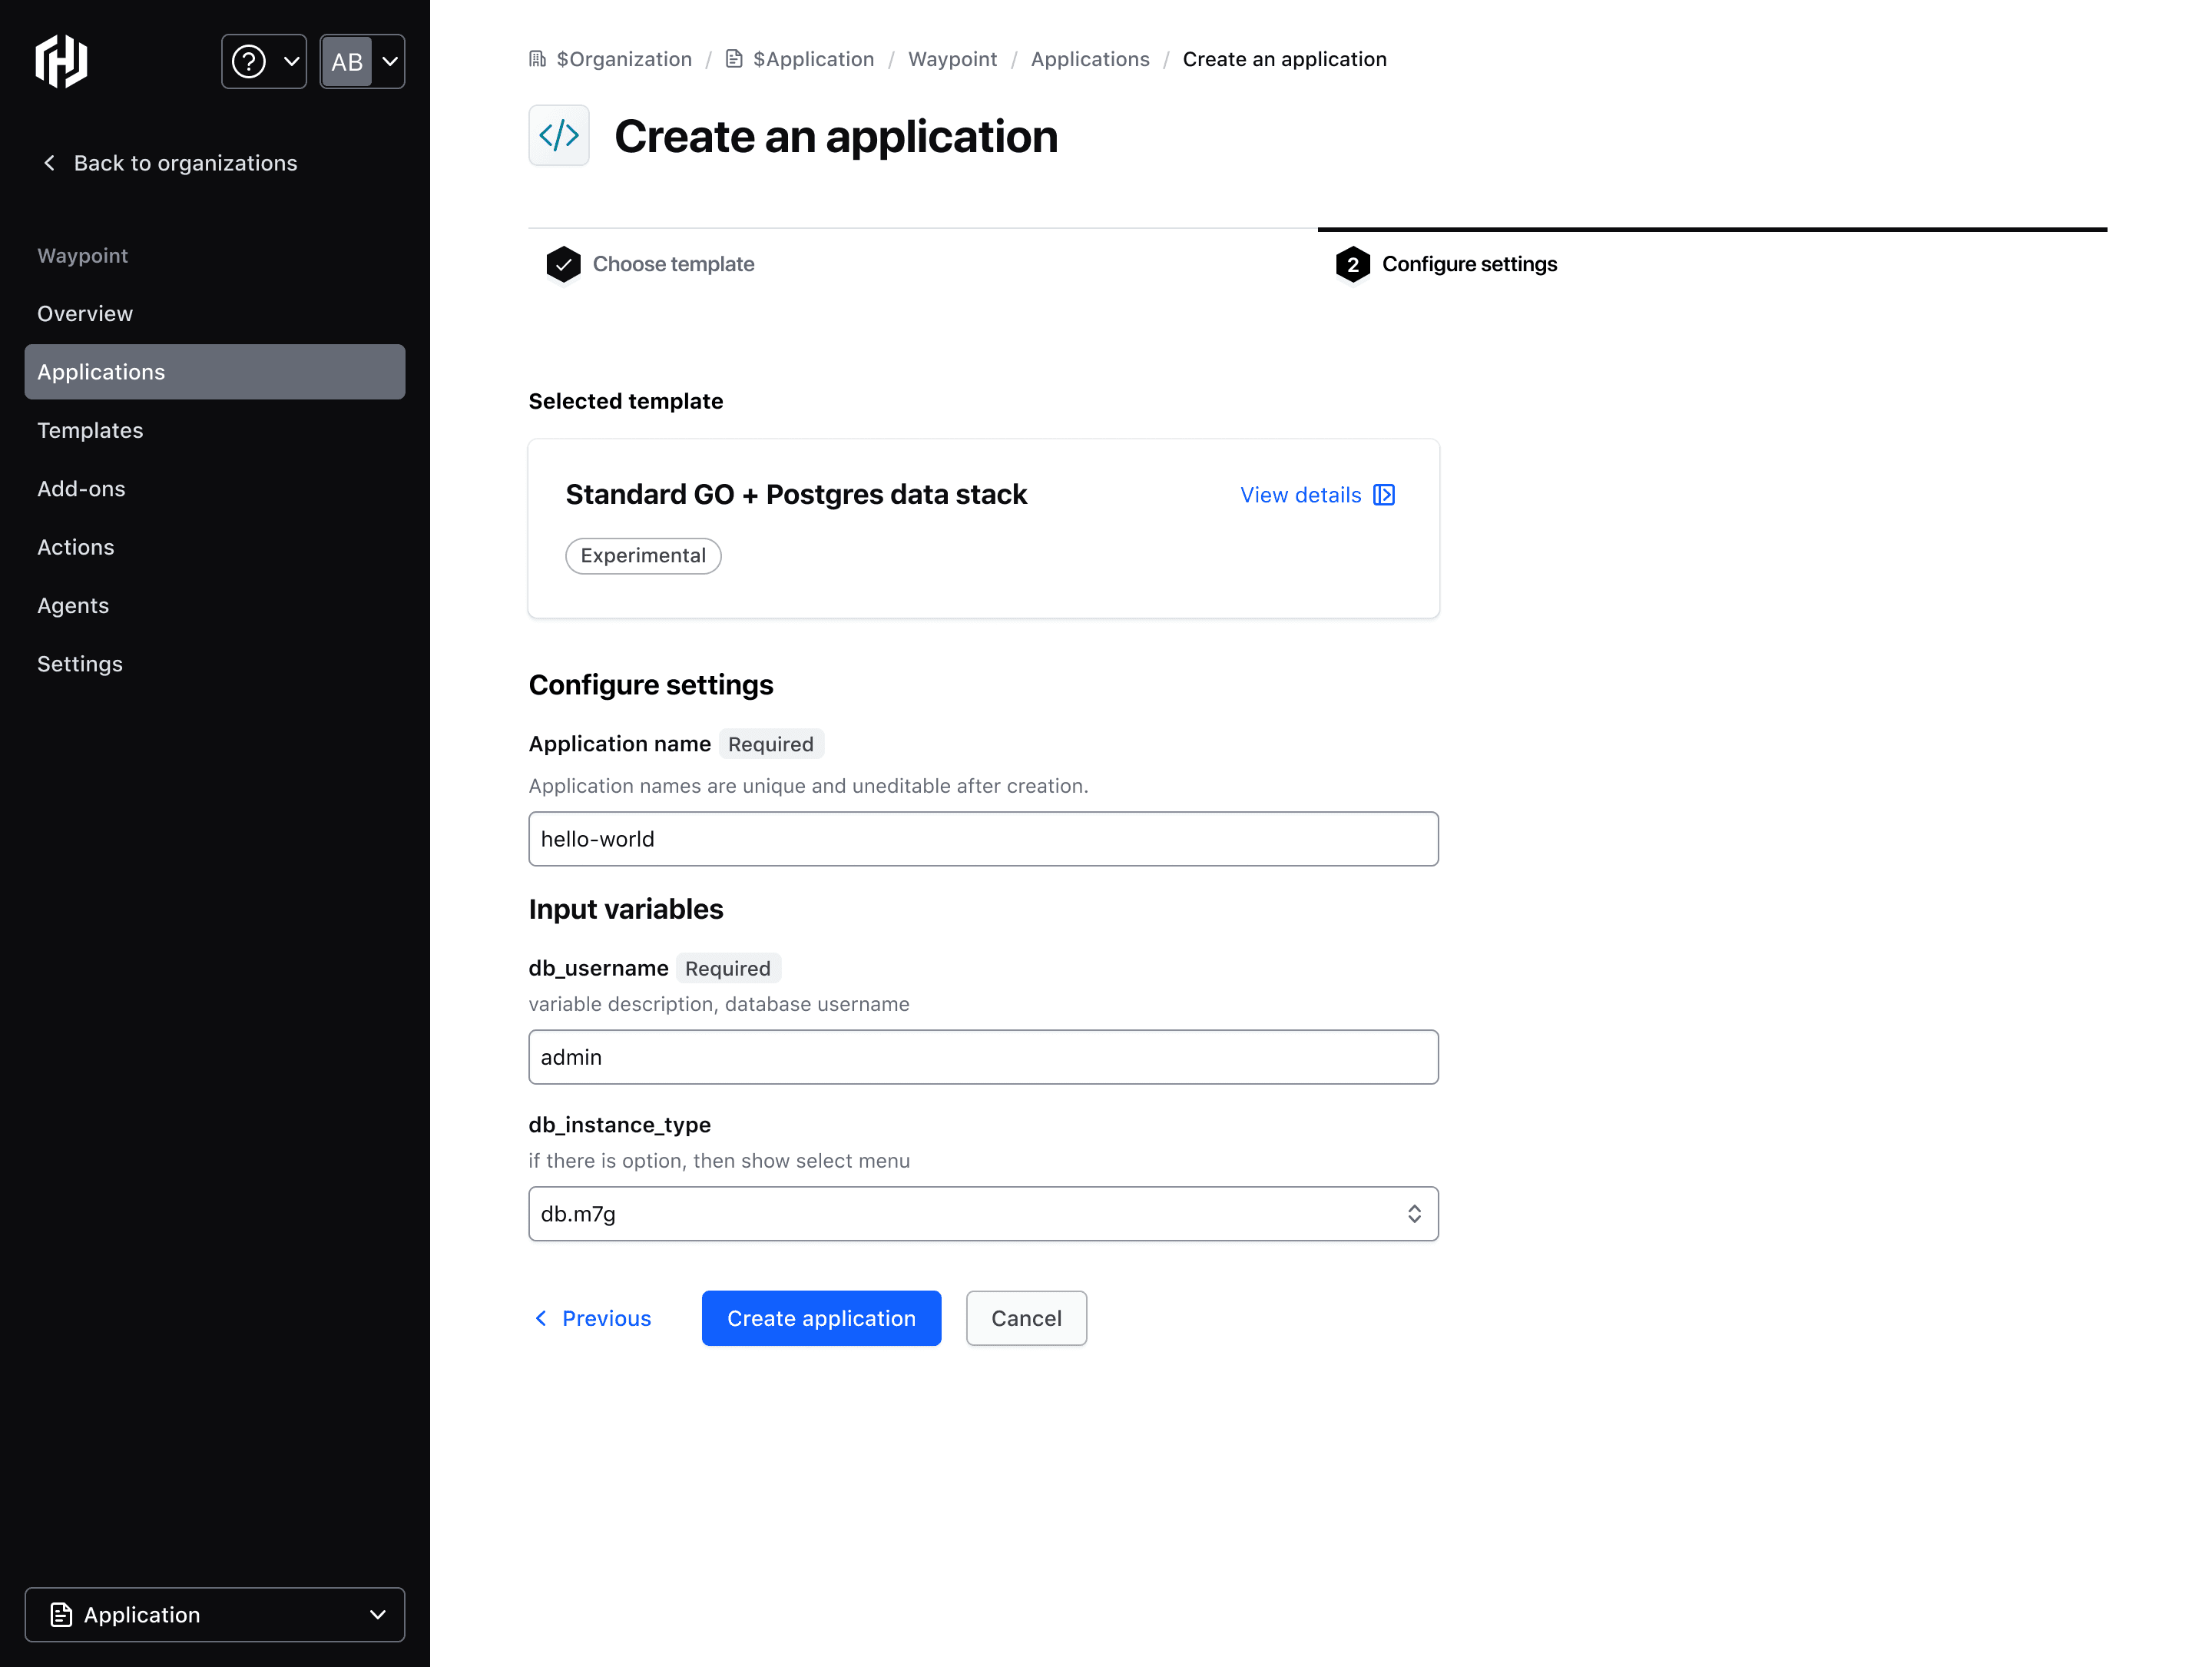
Task: Click the organization building icon in breadcrumb
Action: coord(538,59)
